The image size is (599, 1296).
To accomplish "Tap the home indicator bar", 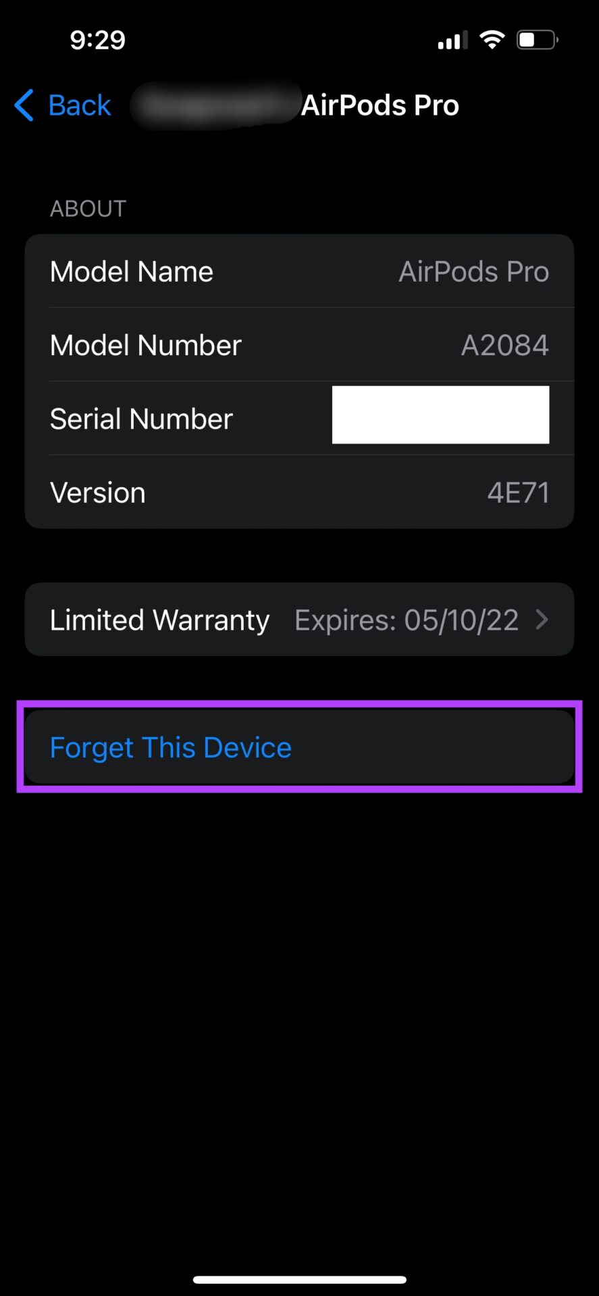I will 299,1280.
